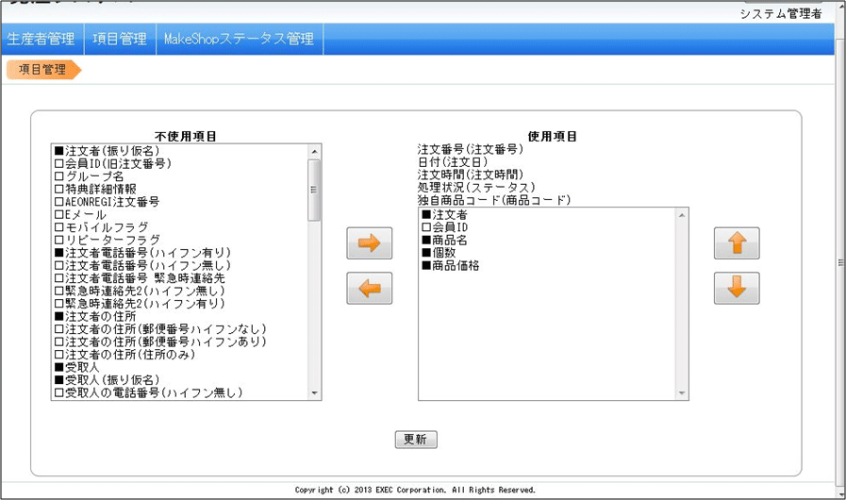Open the 生産者管理 tab
The height and width of the screenshot is (500, 846).
pos(41,39)
